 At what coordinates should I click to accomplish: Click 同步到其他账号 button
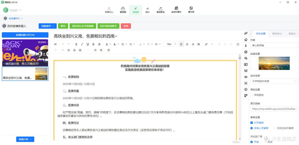point(108,26)
